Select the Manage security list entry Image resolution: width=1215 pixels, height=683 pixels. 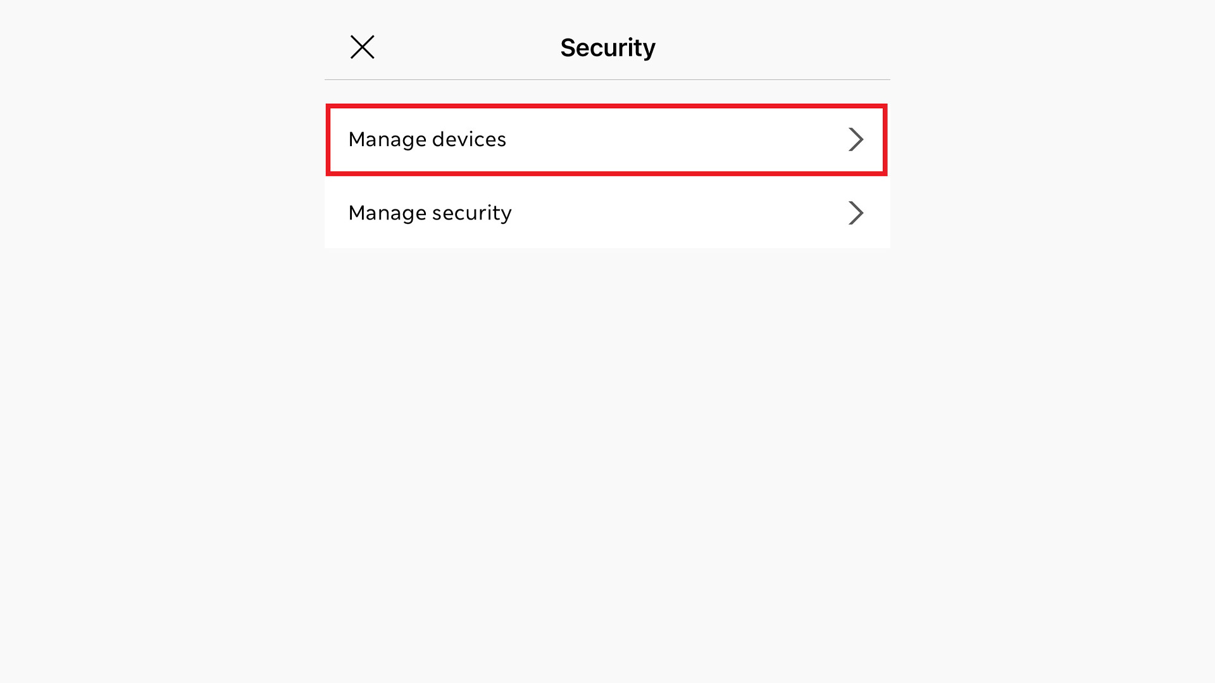pos(606,213)
